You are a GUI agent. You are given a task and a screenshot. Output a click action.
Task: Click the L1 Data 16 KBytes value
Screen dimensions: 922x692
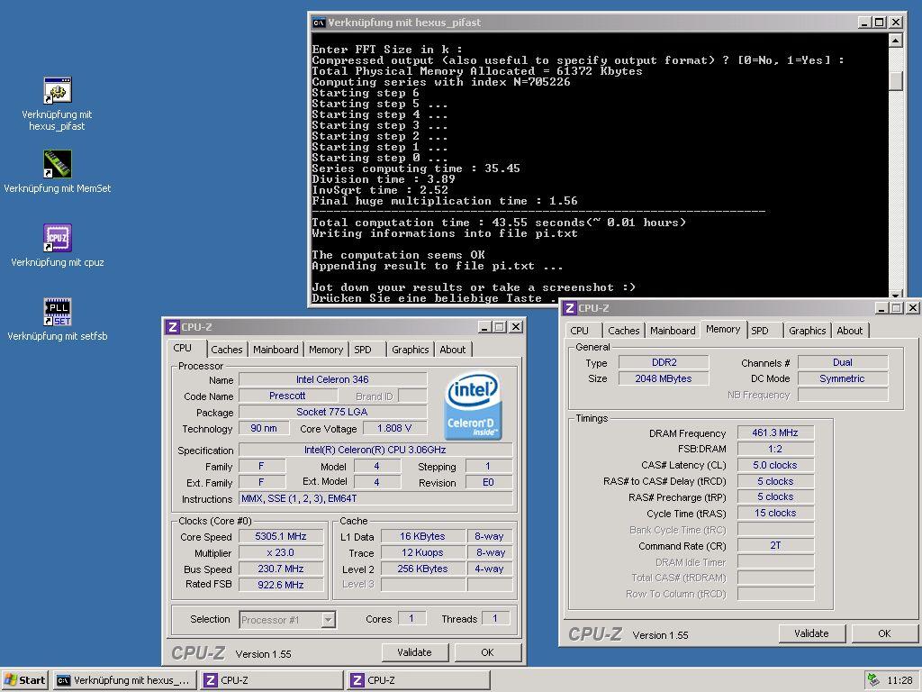(x=423, y=537)
